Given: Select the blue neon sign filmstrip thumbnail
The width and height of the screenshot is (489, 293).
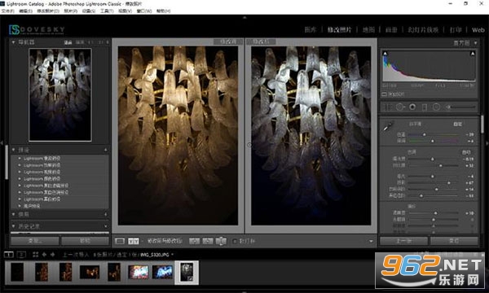Looking at the screenshot, I should [162, 272].
